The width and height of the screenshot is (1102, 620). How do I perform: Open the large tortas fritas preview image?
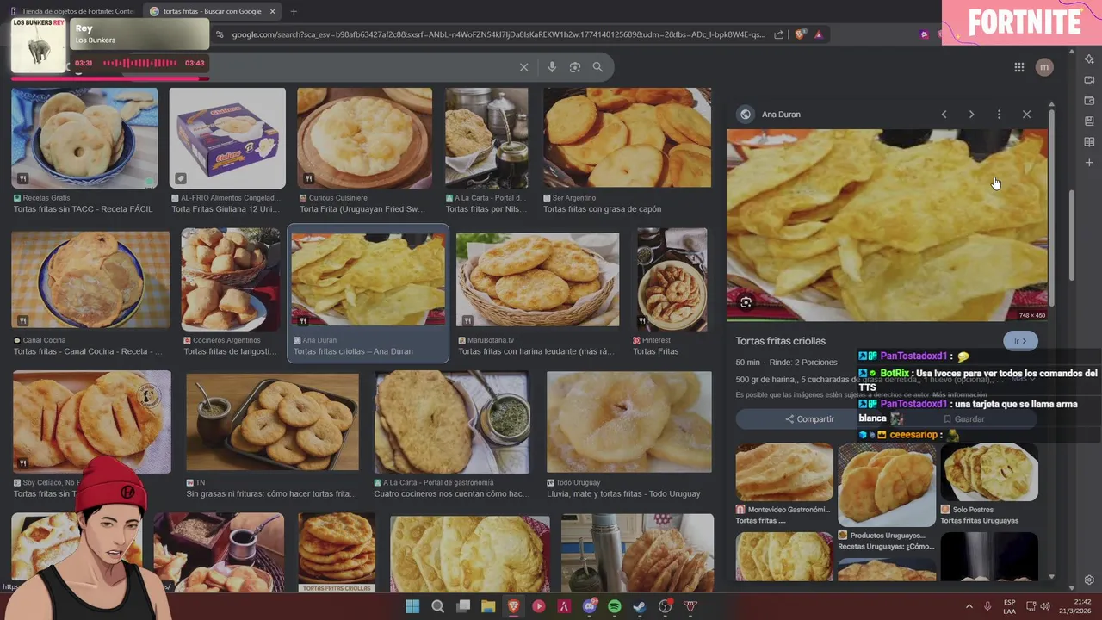[887, 225]
